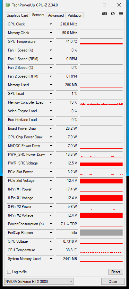Click the screenshot camera icon
The width and height of the screenshot is (129, 289).
tap(105, 14)
